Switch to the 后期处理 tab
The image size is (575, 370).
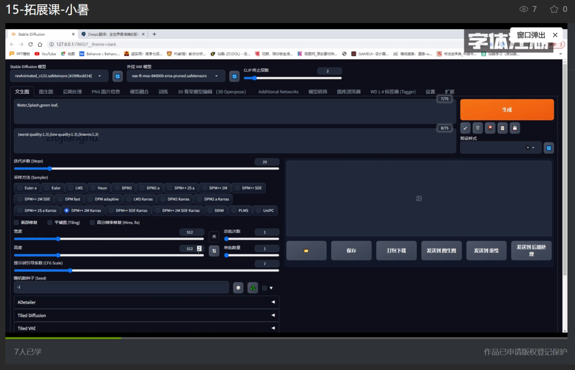72,92
